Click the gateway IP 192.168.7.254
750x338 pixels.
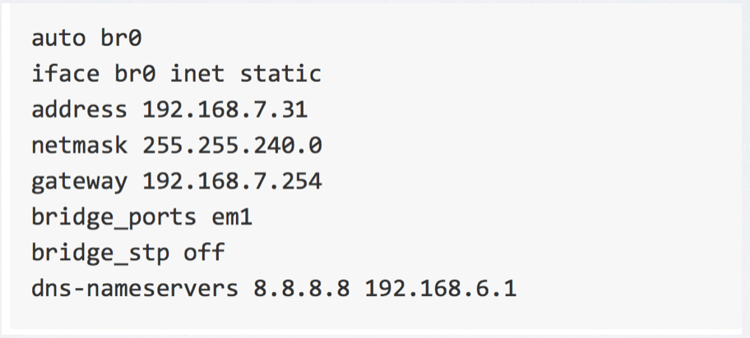coord(231,180)
